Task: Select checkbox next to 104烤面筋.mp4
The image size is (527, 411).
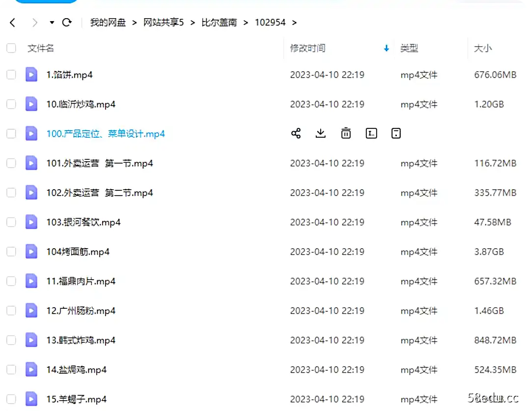Action: click(x=11, y=251)
